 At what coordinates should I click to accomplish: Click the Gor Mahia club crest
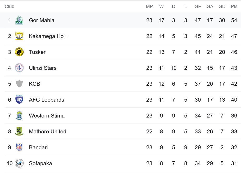pyautogui.click(x=19, y=20)
